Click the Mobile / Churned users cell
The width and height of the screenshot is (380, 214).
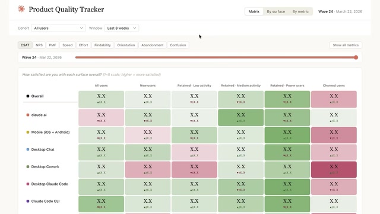point(334,135)
